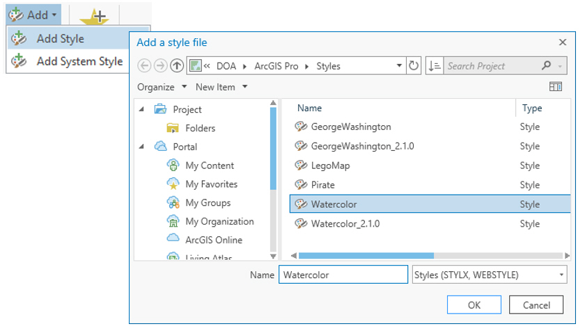Screen dimensions: 585x331
Task: Collapse the Portal tree node
Action: (142, 146)
